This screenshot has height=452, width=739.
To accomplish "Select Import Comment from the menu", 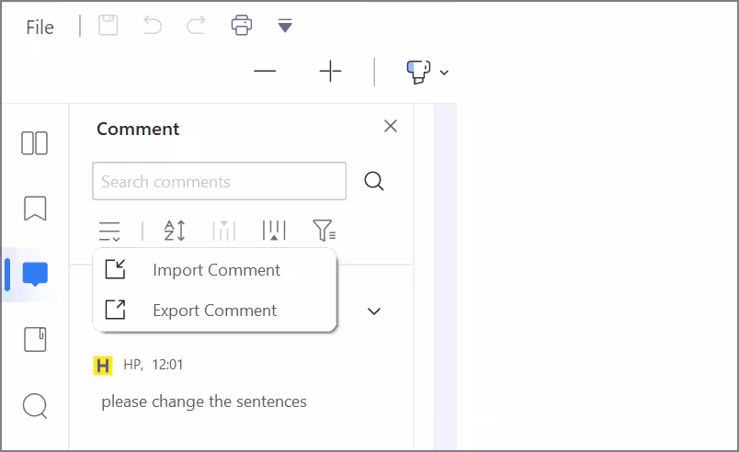I will 216,270.
